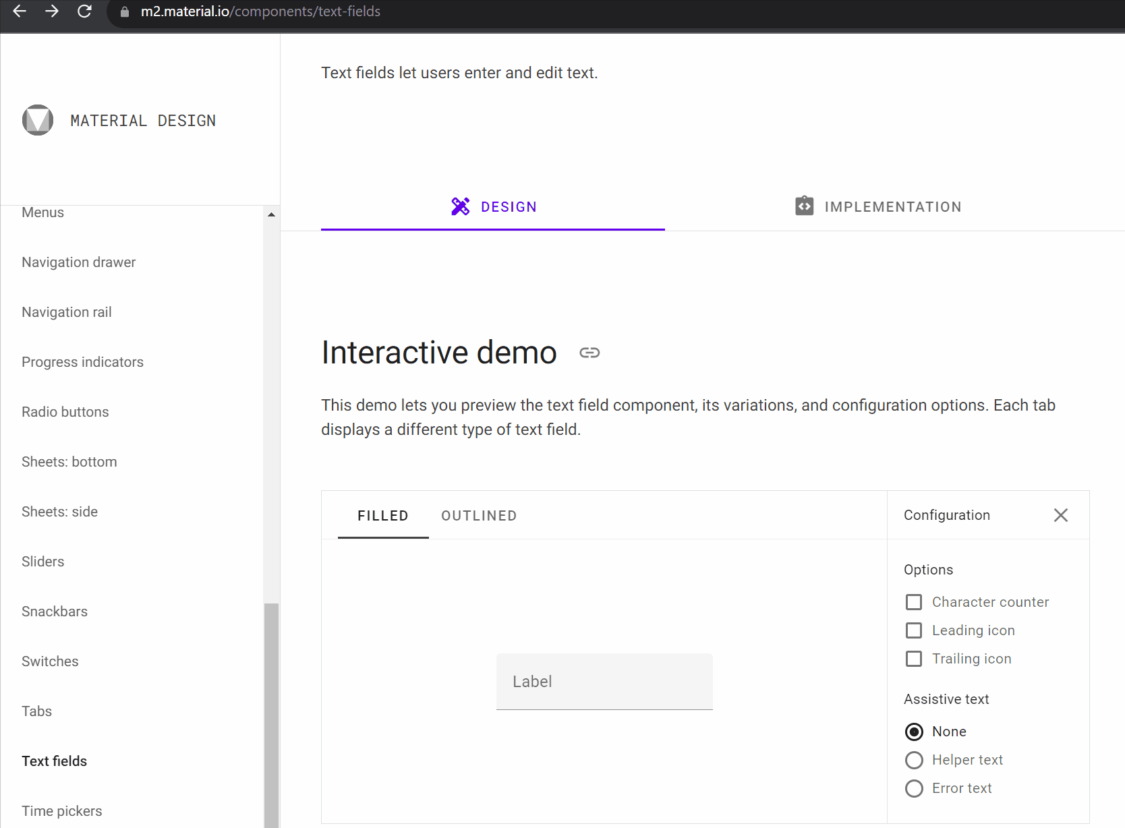Open Switches in the sidebar
Screen dimensions: 1125x828
point(51,661)
